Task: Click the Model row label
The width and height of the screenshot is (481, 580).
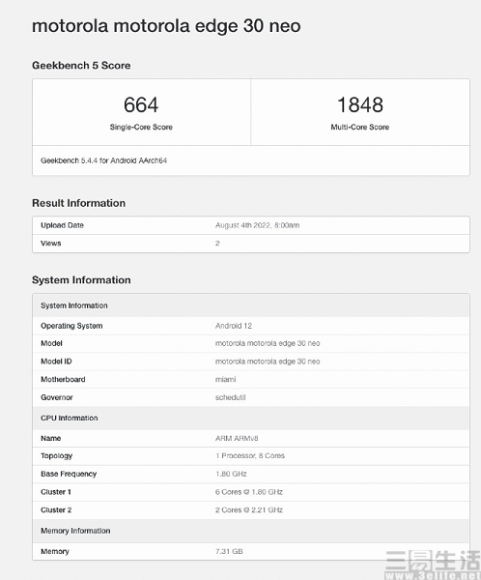Action: pos(51,343)
